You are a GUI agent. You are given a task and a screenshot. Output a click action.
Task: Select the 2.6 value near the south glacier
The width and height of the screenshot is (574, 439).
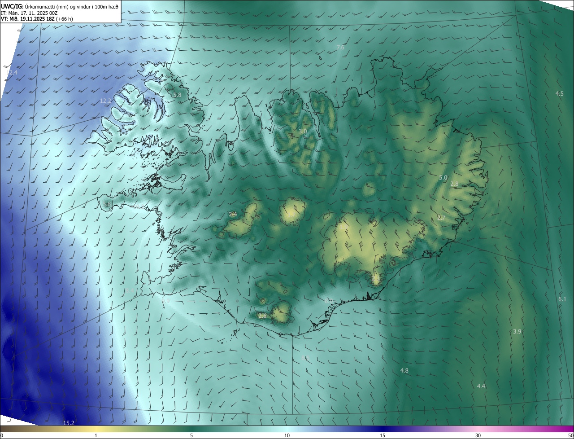(x=262, y=316)
